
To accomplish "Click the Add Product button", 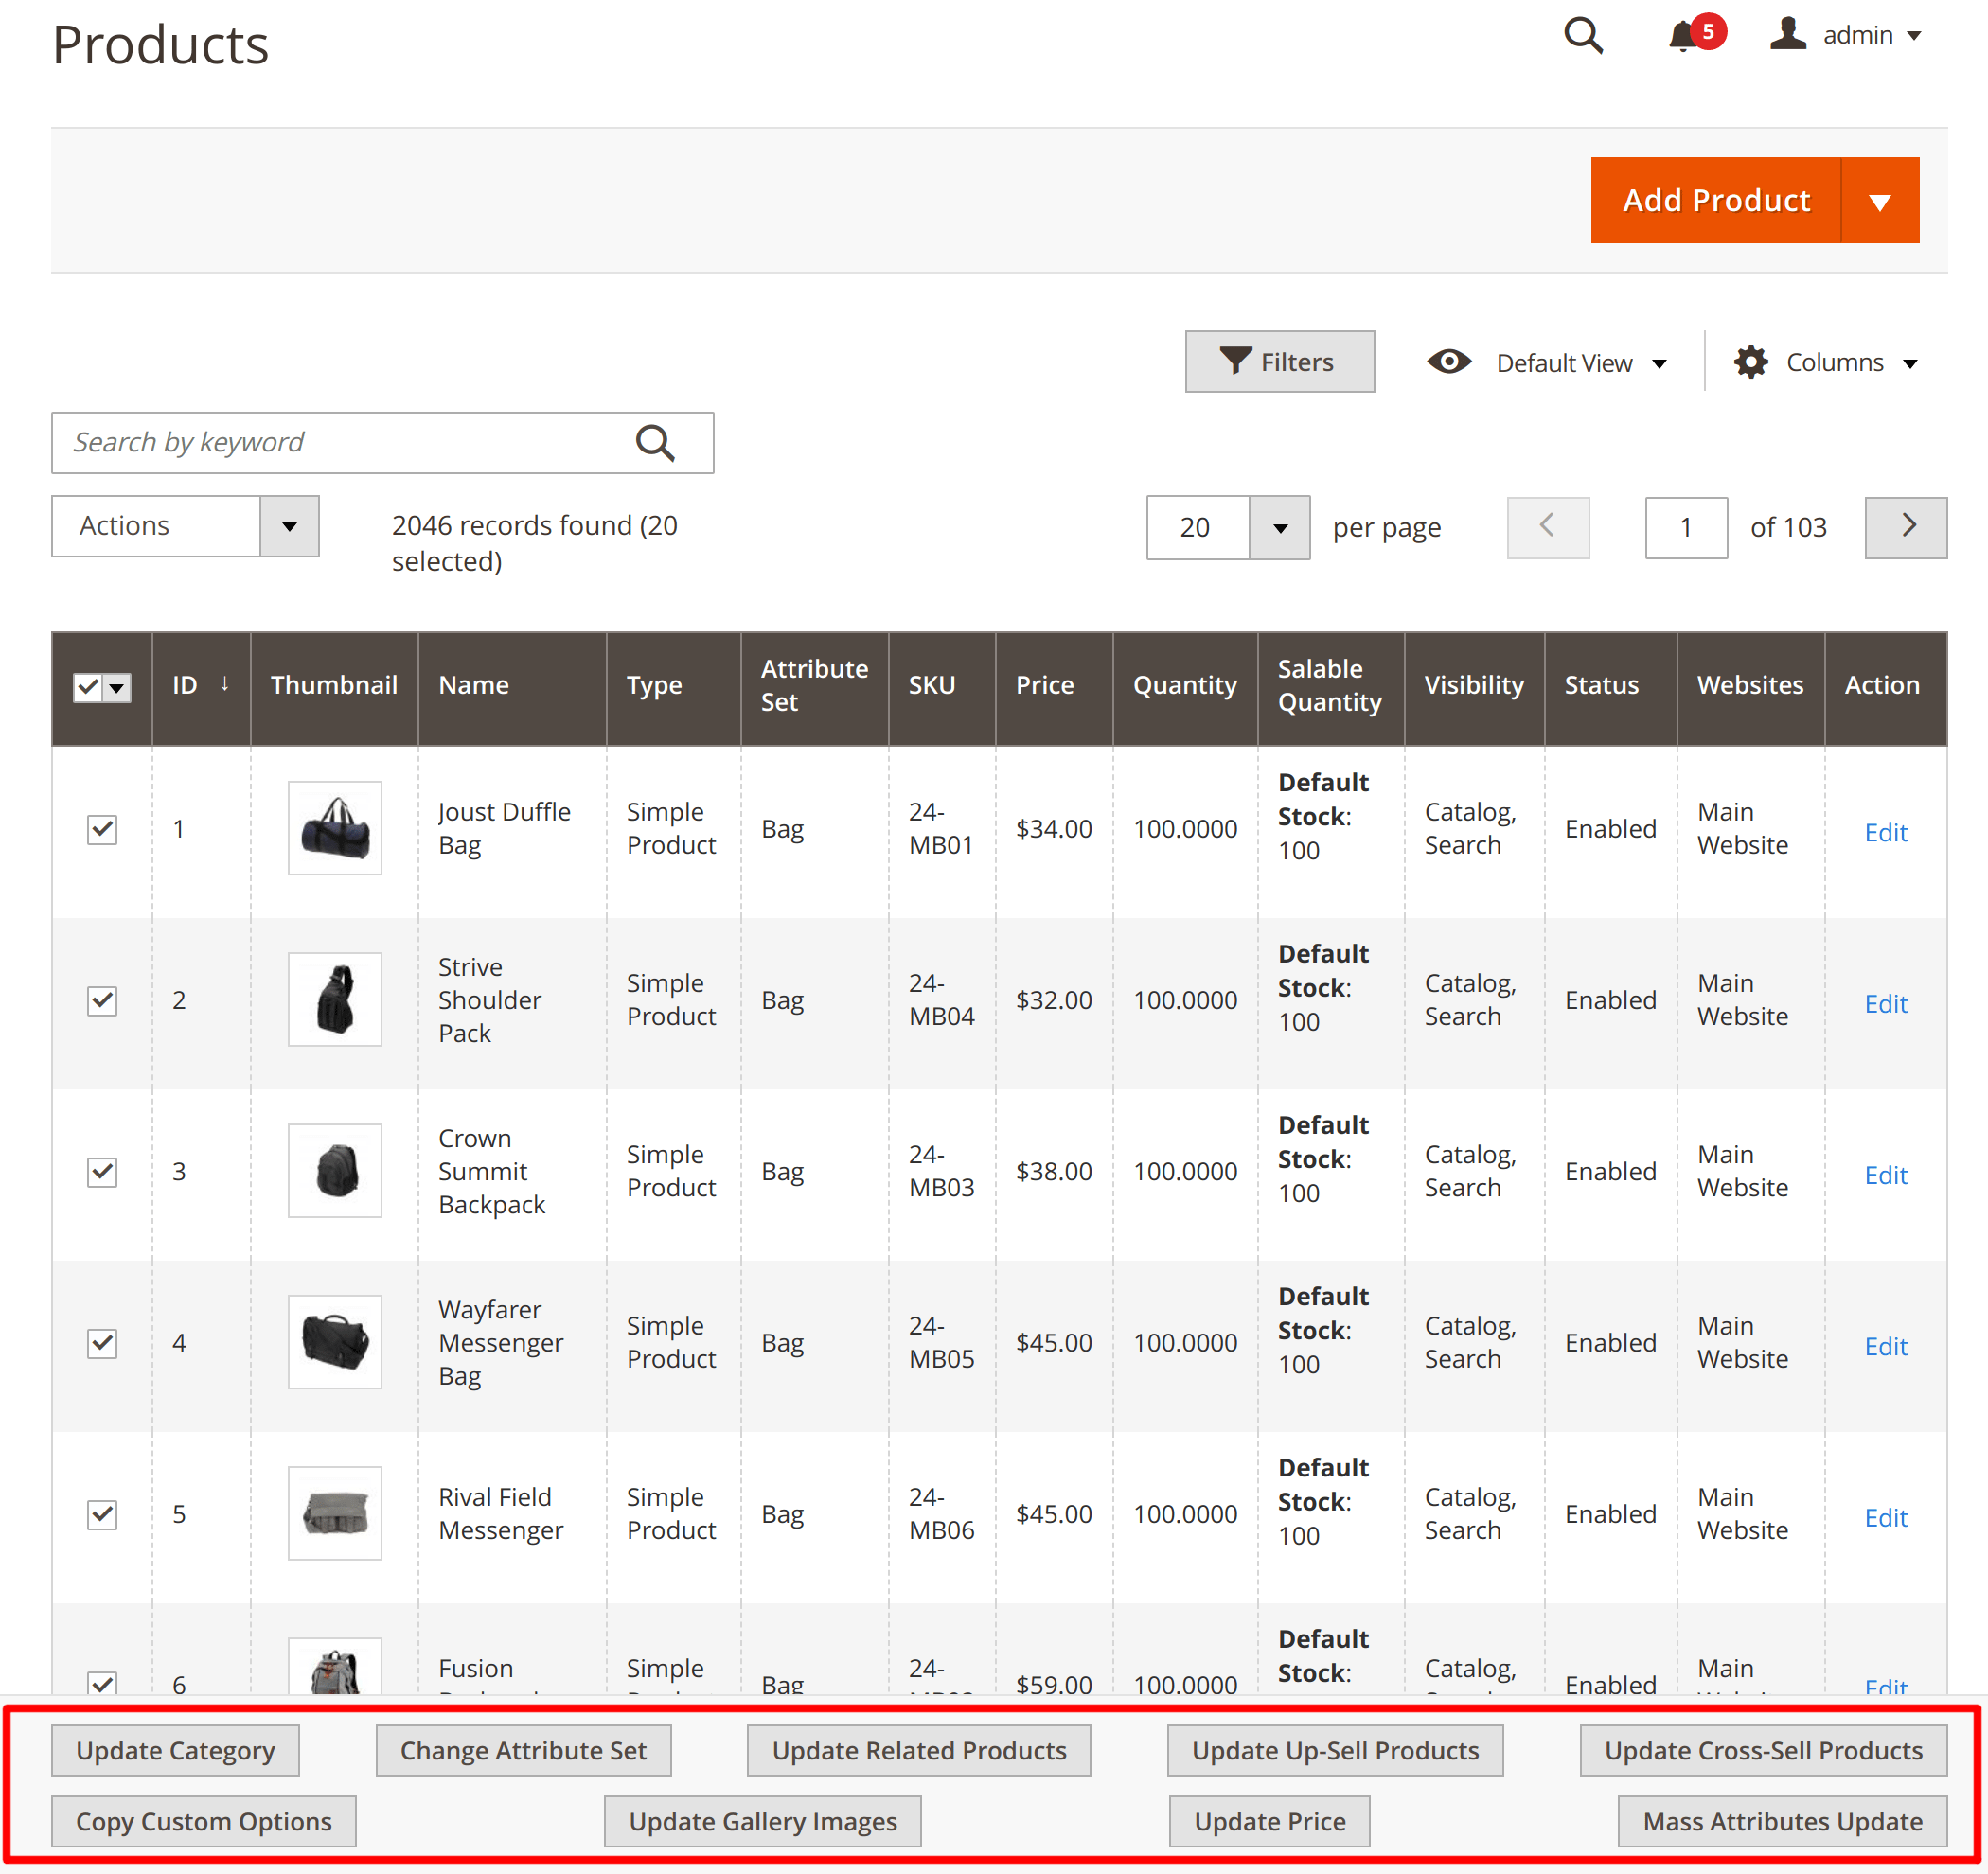I will coord(1715,200).
